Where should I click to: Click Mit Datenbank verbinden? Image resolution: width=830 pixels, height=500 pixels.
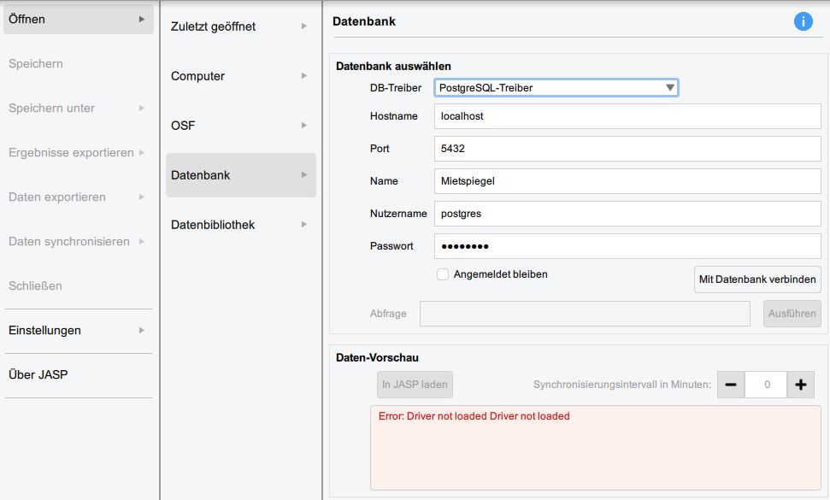(x=756, y=279)
